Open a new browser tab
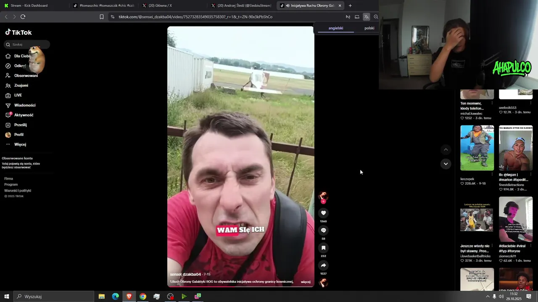The width and height of the screenshot is (538, 302). pyautogui.click(x=350, y=5)
